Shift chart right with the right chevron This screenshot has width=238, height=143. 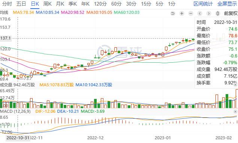(209, 13)
